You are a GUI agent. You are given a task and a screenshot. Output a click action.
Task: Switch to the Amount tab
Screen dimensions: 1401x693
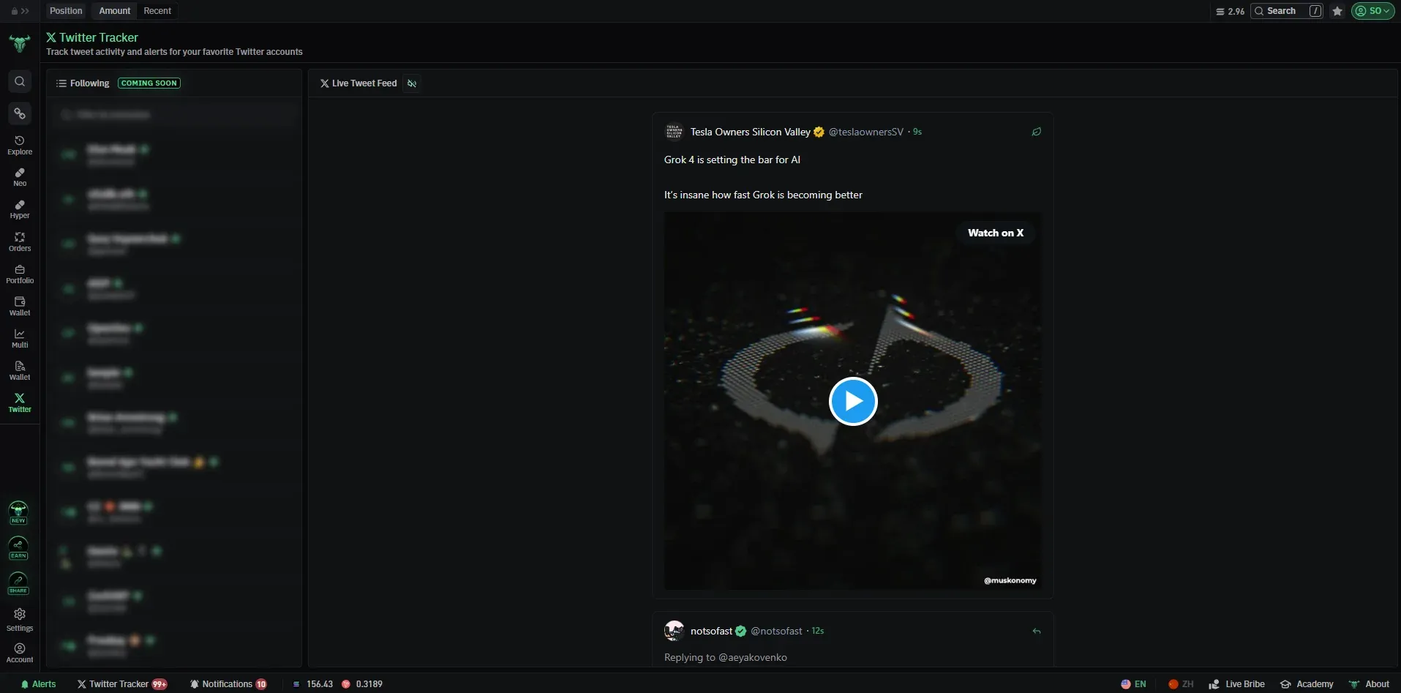click(x=114, y=10)
